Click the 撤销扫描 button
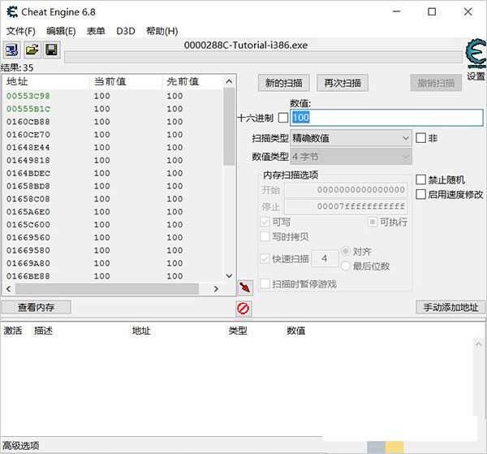Image resolution: width=487 pixels, height=454 pixels. [436, 83]
